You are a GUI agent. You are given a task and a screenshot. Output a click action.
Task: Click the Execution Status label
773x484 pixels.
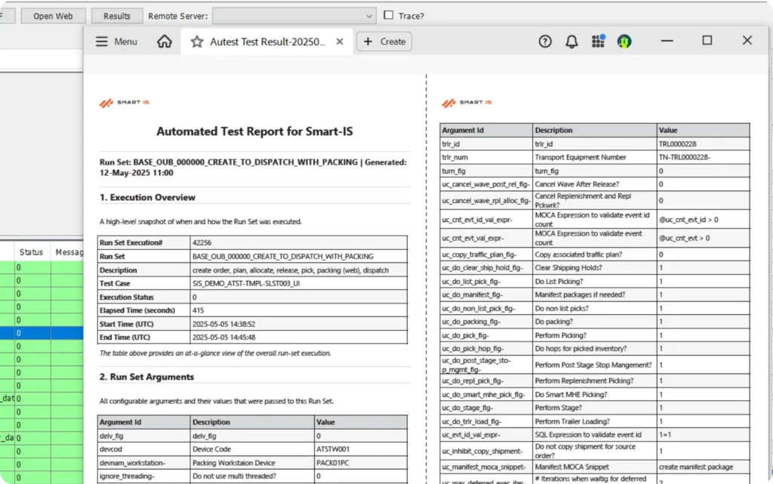coord(127,297)
